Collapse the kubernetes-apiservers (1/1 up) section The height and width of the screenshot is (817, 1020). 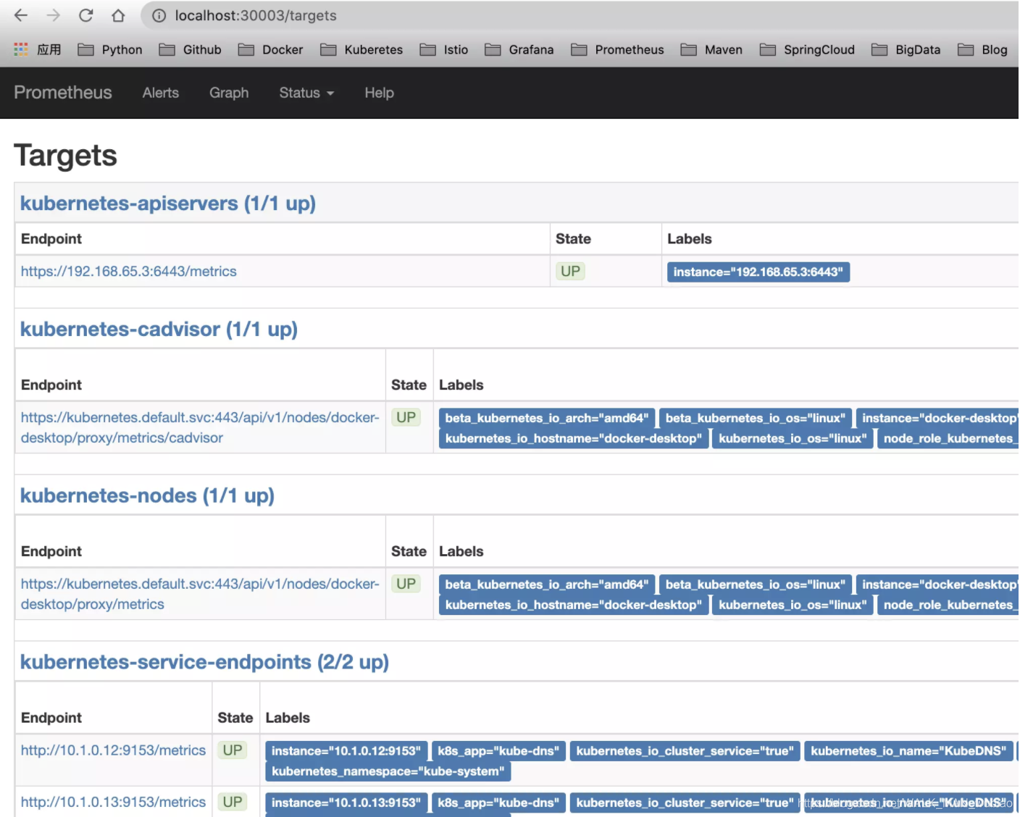click(x=168, y=204)
